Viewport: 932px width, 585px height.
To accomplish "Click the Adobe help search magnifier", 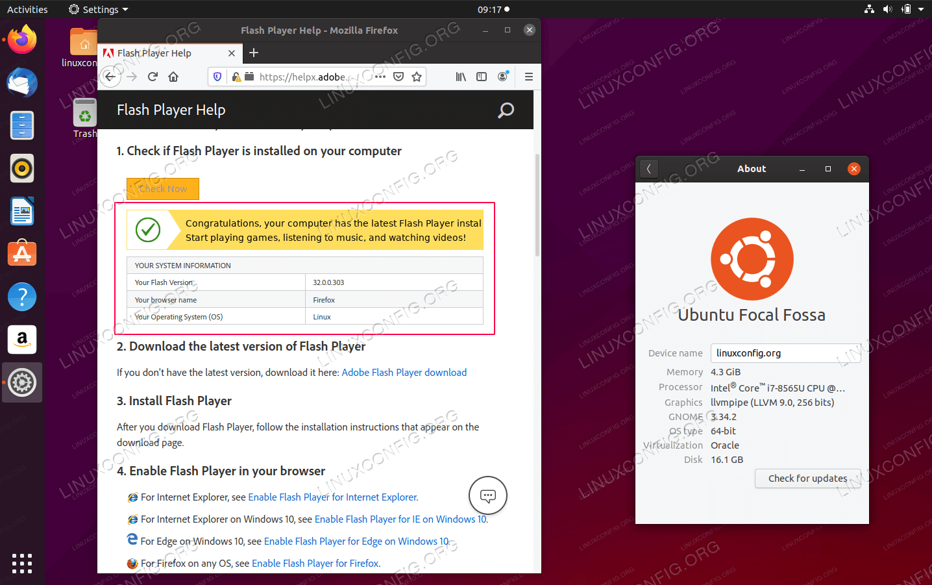I will pos(506,110).
